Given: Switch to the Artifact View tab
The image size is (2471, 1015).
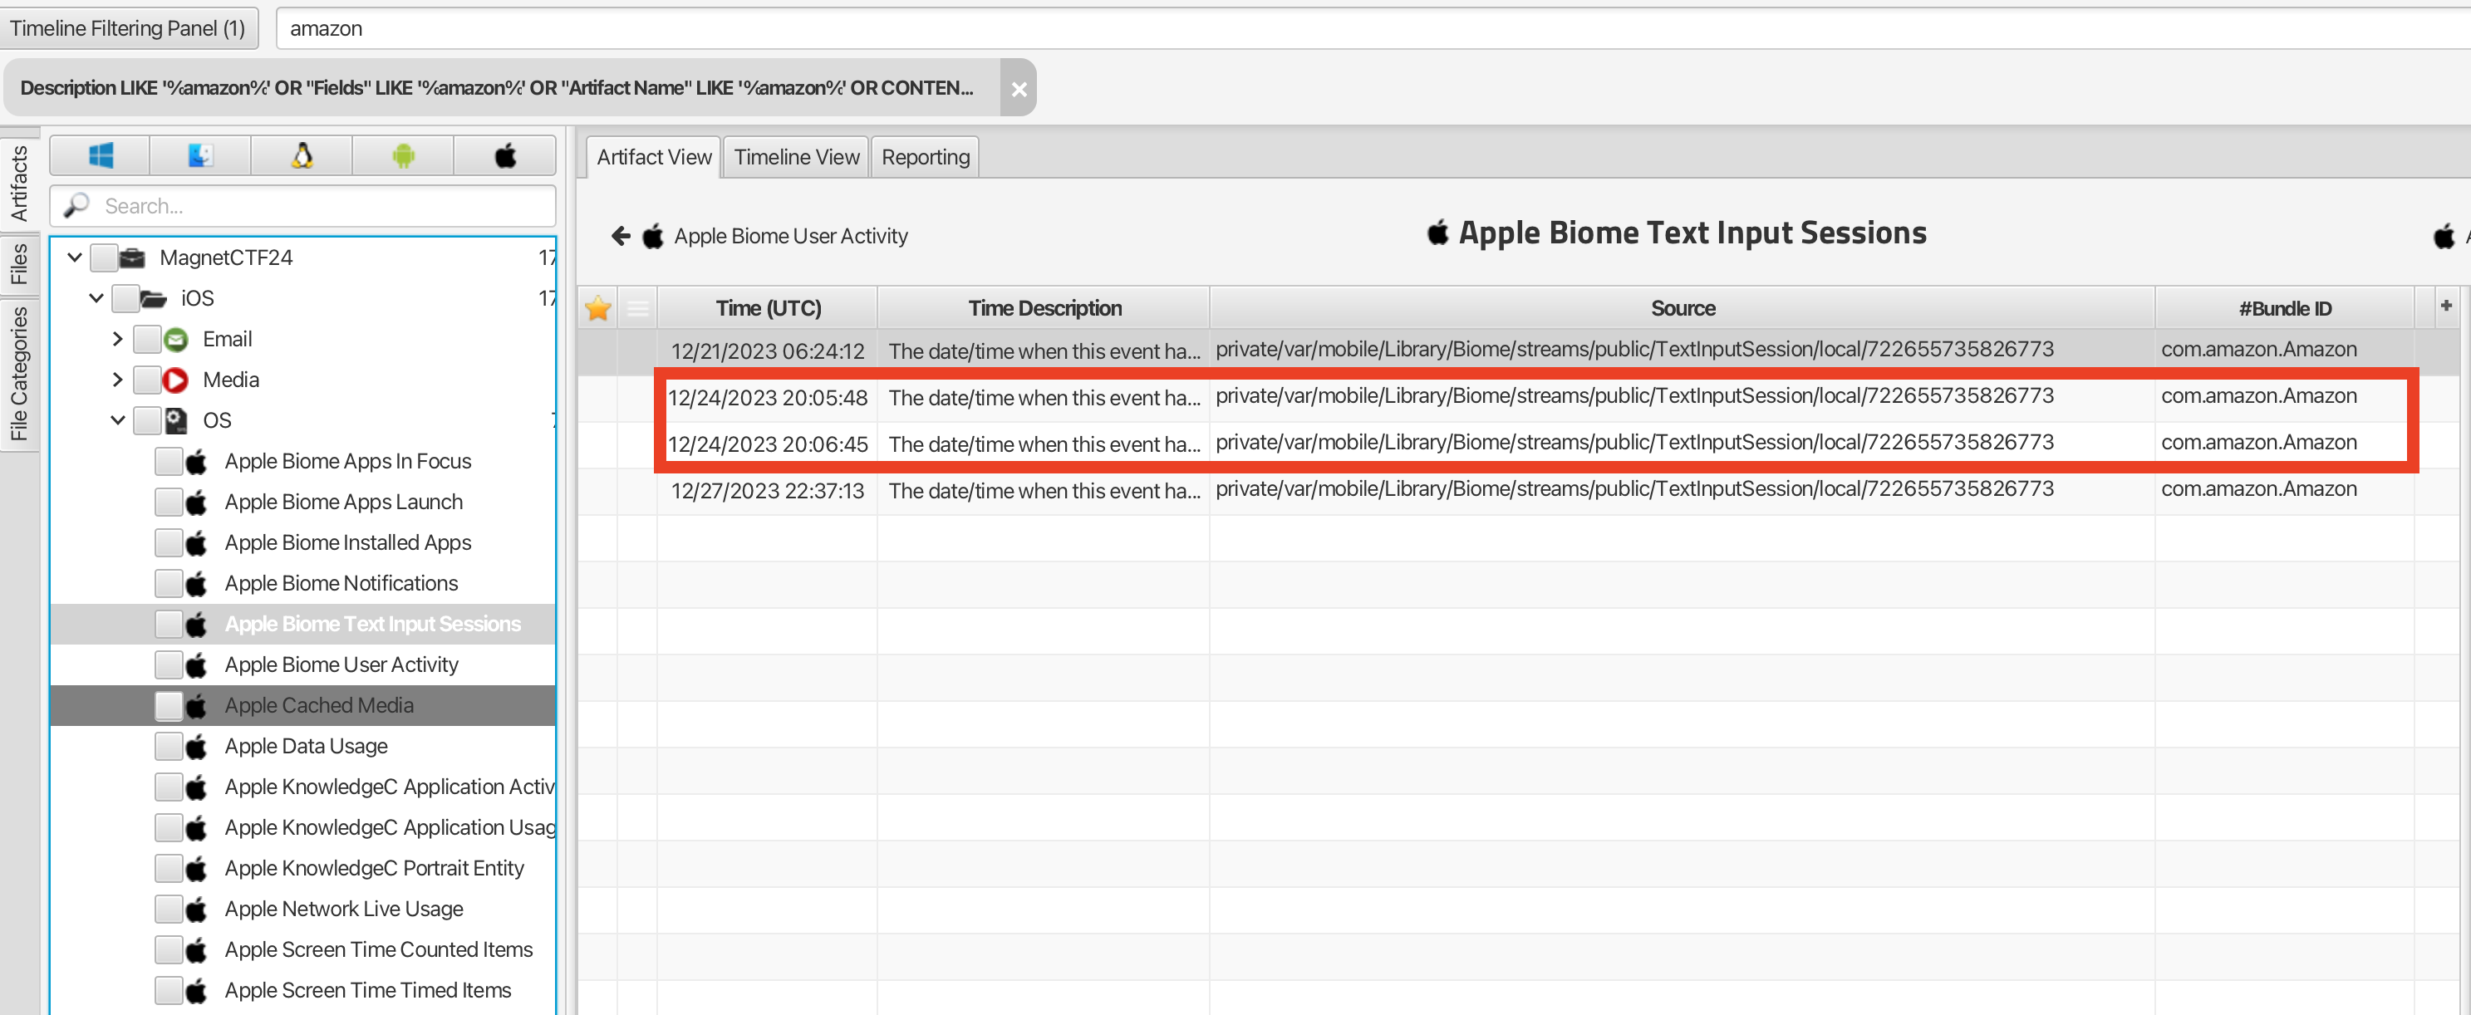Looking at the screenshot, I should 654,157.
